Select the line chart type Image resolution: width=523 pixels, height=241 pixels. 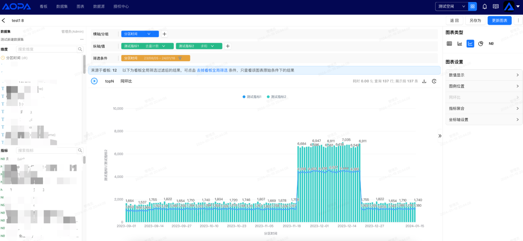pyautogui.click(x=470, y=44)
